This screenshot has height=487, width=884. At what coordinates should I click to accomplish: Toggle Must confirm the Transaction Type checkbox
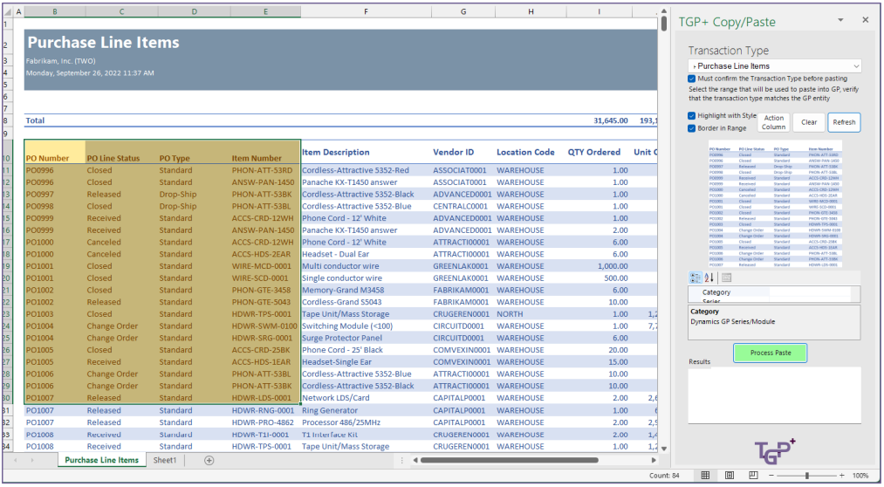tap(692, 79)
